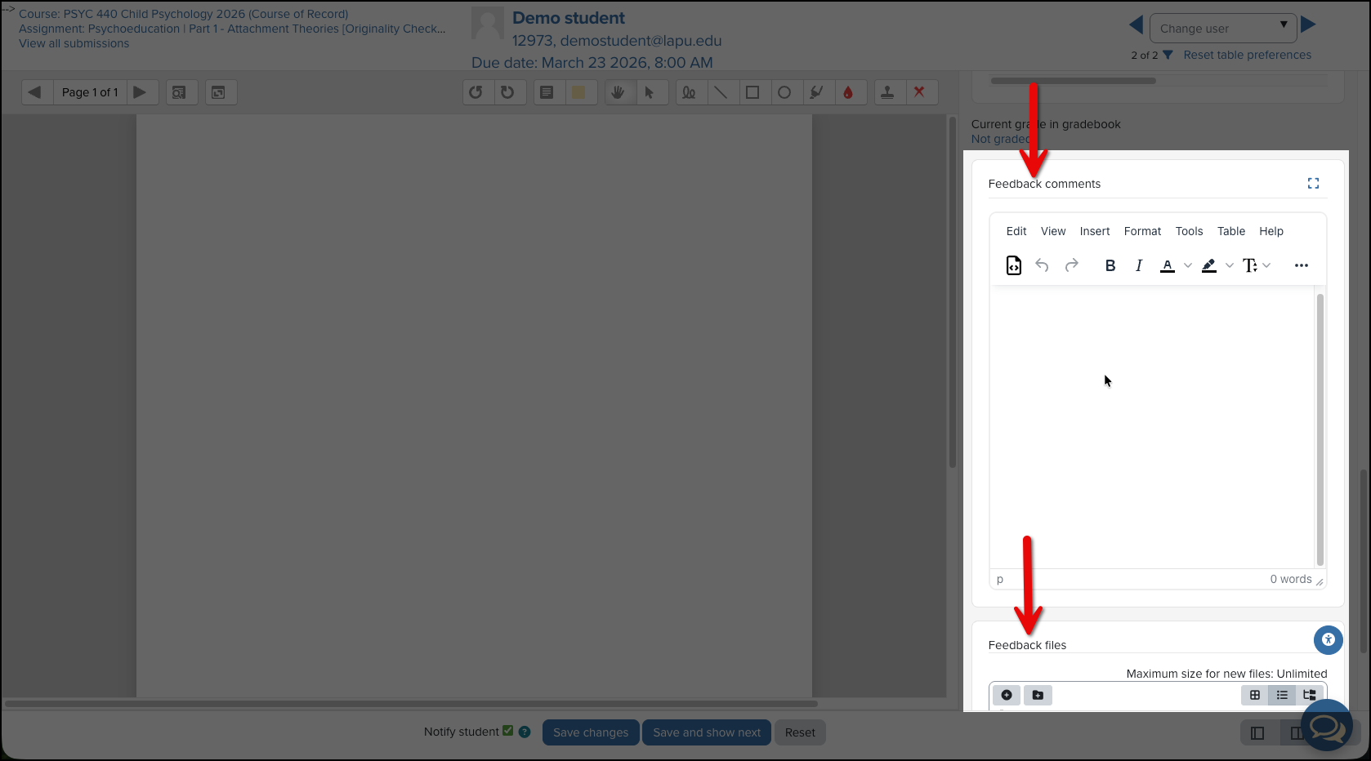Open the comment background colour picker

tap(578, 92)
